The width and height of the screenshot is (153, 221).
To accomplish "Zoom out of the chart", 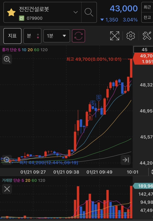I will 7,160.
